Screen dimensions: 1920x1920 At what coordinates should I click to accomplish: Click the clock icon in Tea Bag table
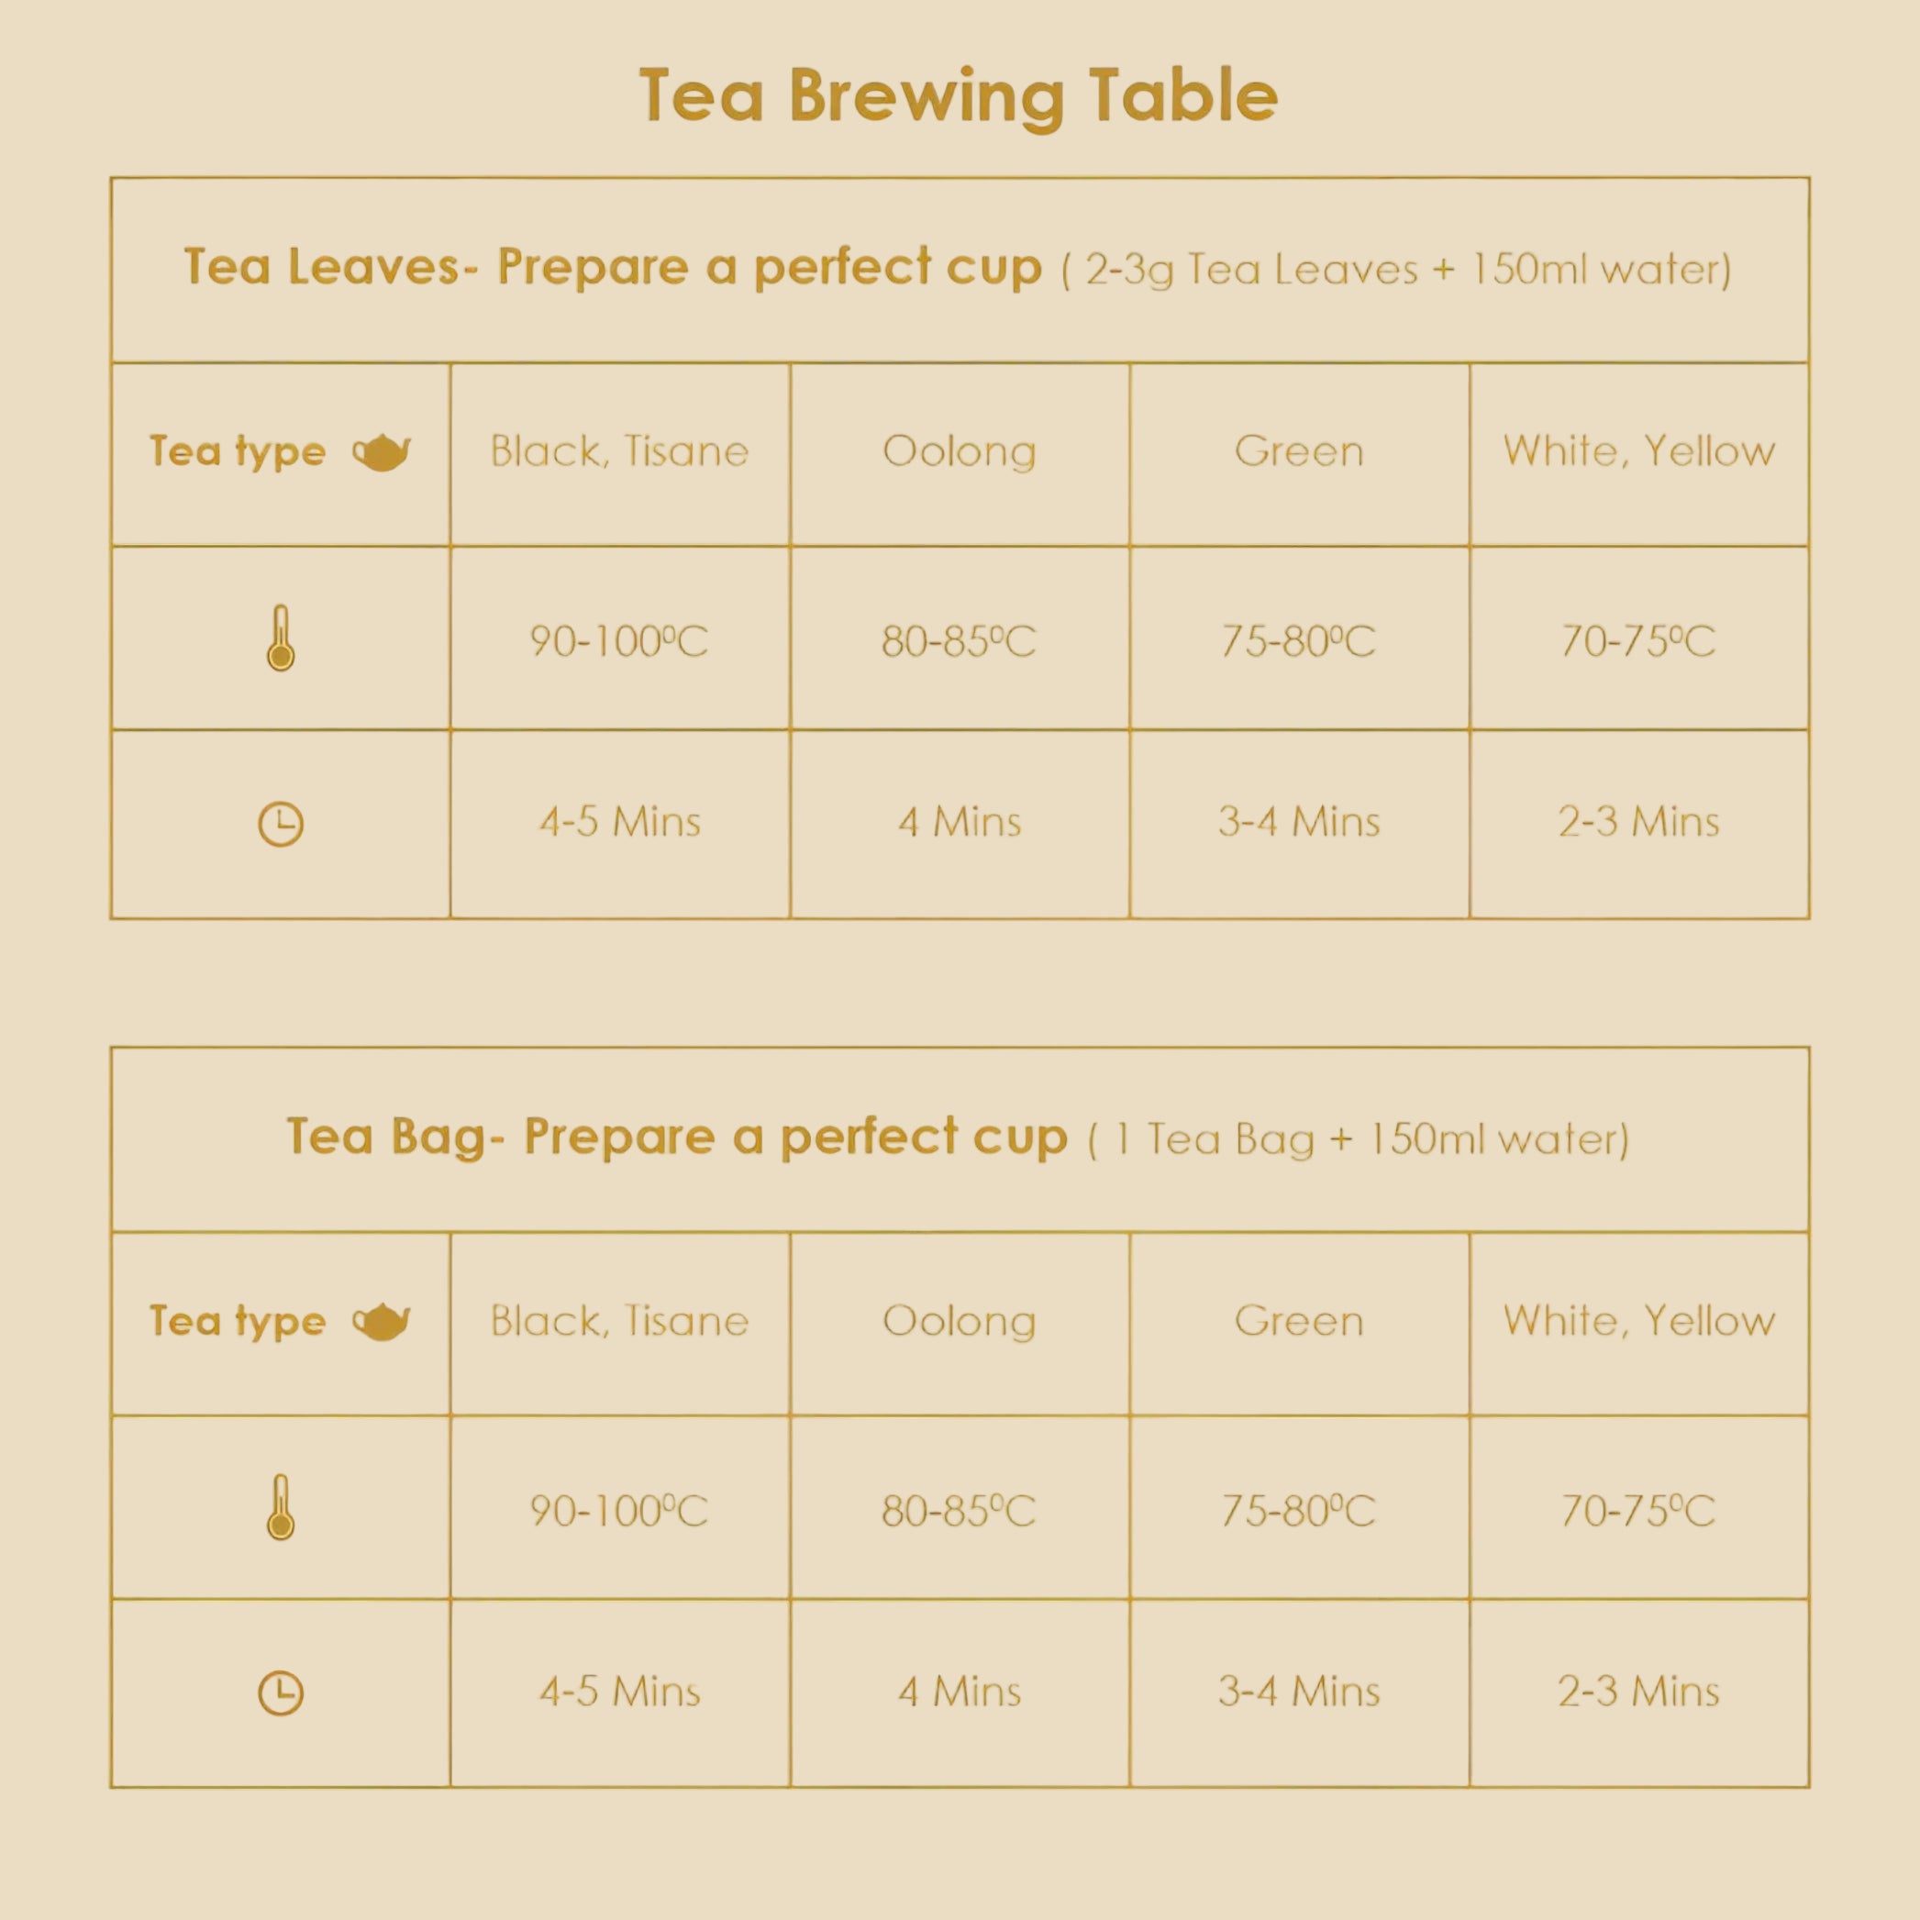coord(282,1693)
